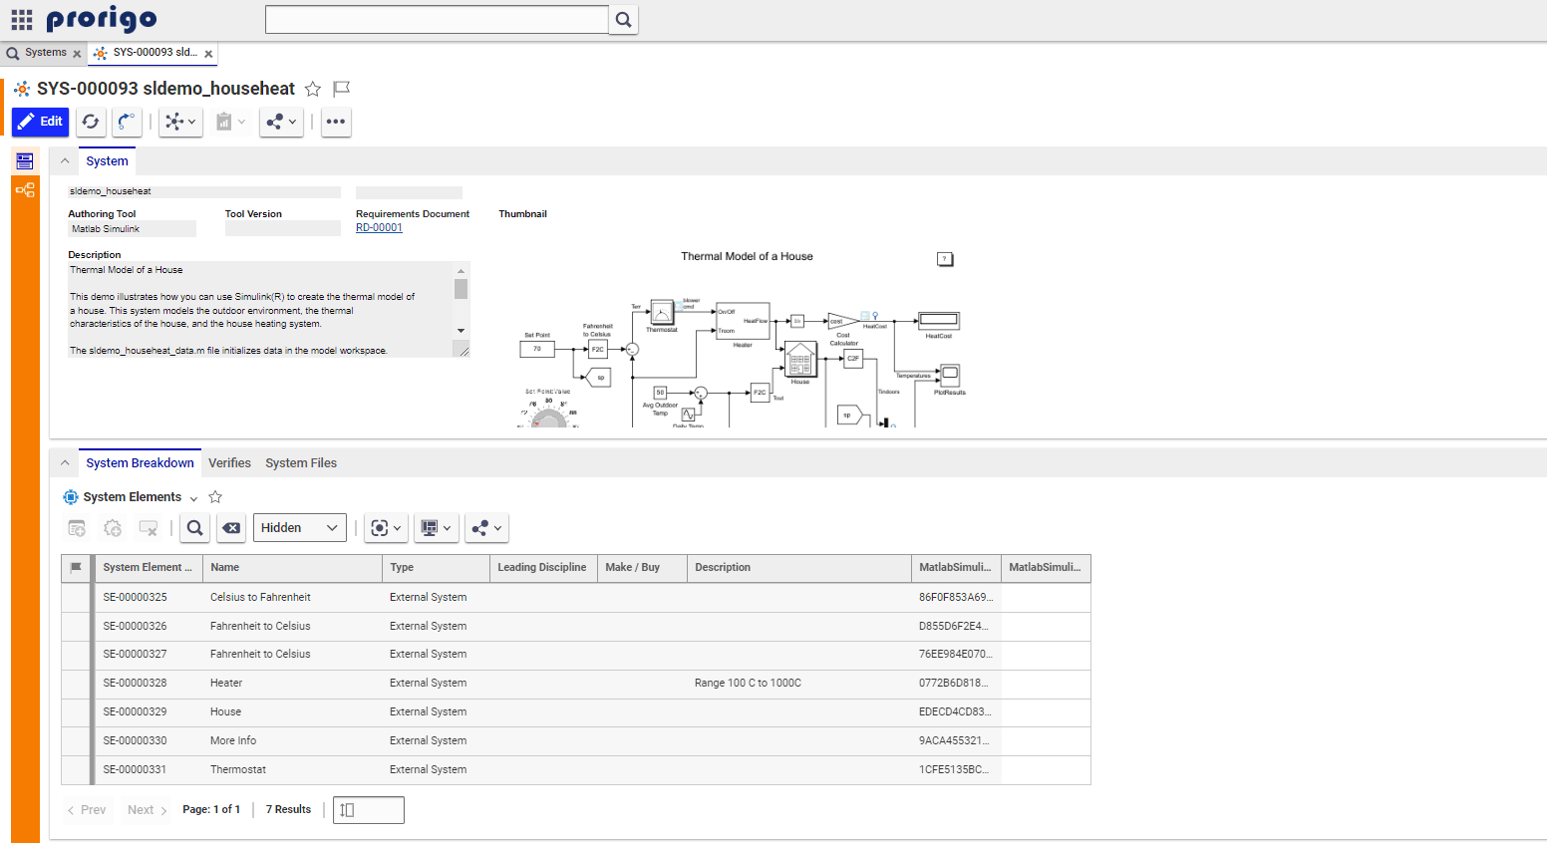Sort by Leading Discipline column header
Screen dimensions: 1547x843
click(543, 568)
